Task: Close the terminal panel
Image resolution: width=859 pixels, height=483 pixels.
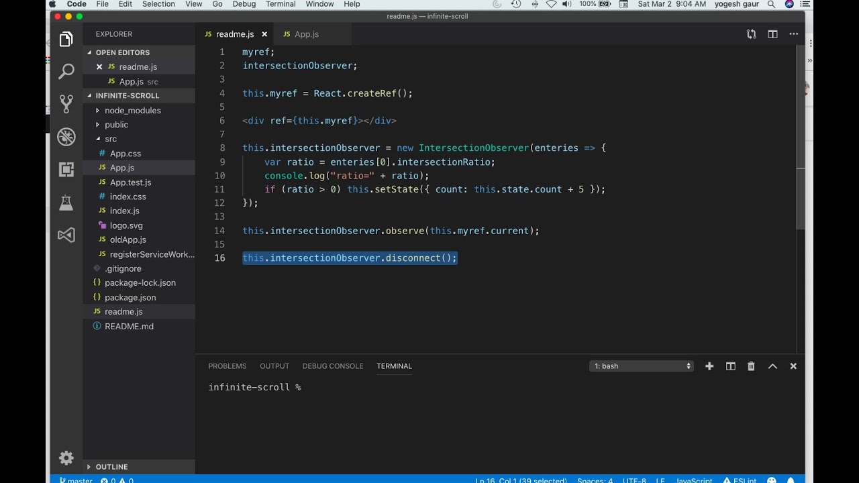Action: pos(793,366)
